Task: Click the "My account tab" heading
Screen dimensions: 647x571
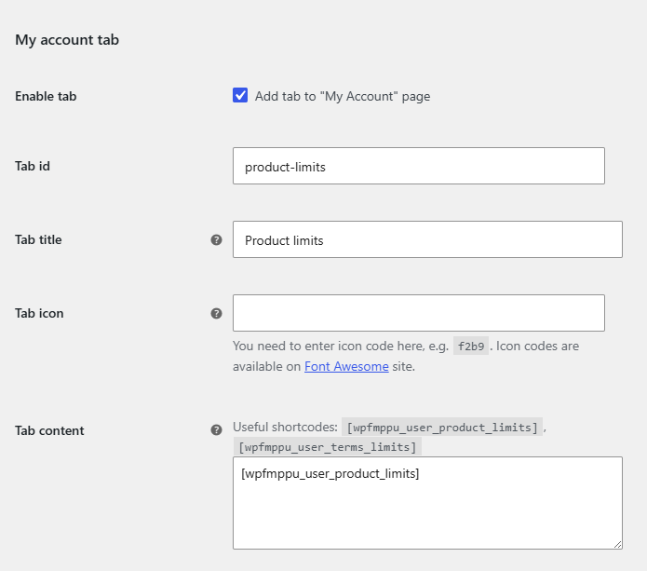Action: (67, 40)
